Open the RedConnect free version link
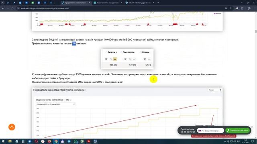The height and width of the screenshot is (144, 257). click(214, 136)
